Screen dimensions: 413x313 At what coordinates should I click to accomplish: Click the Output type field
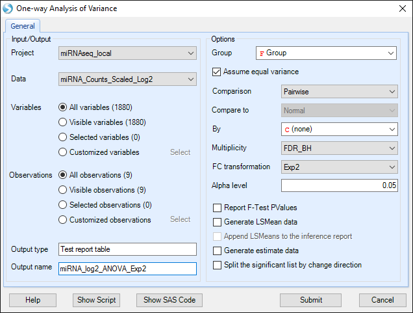pyautogui.click(x=127, y=249)
